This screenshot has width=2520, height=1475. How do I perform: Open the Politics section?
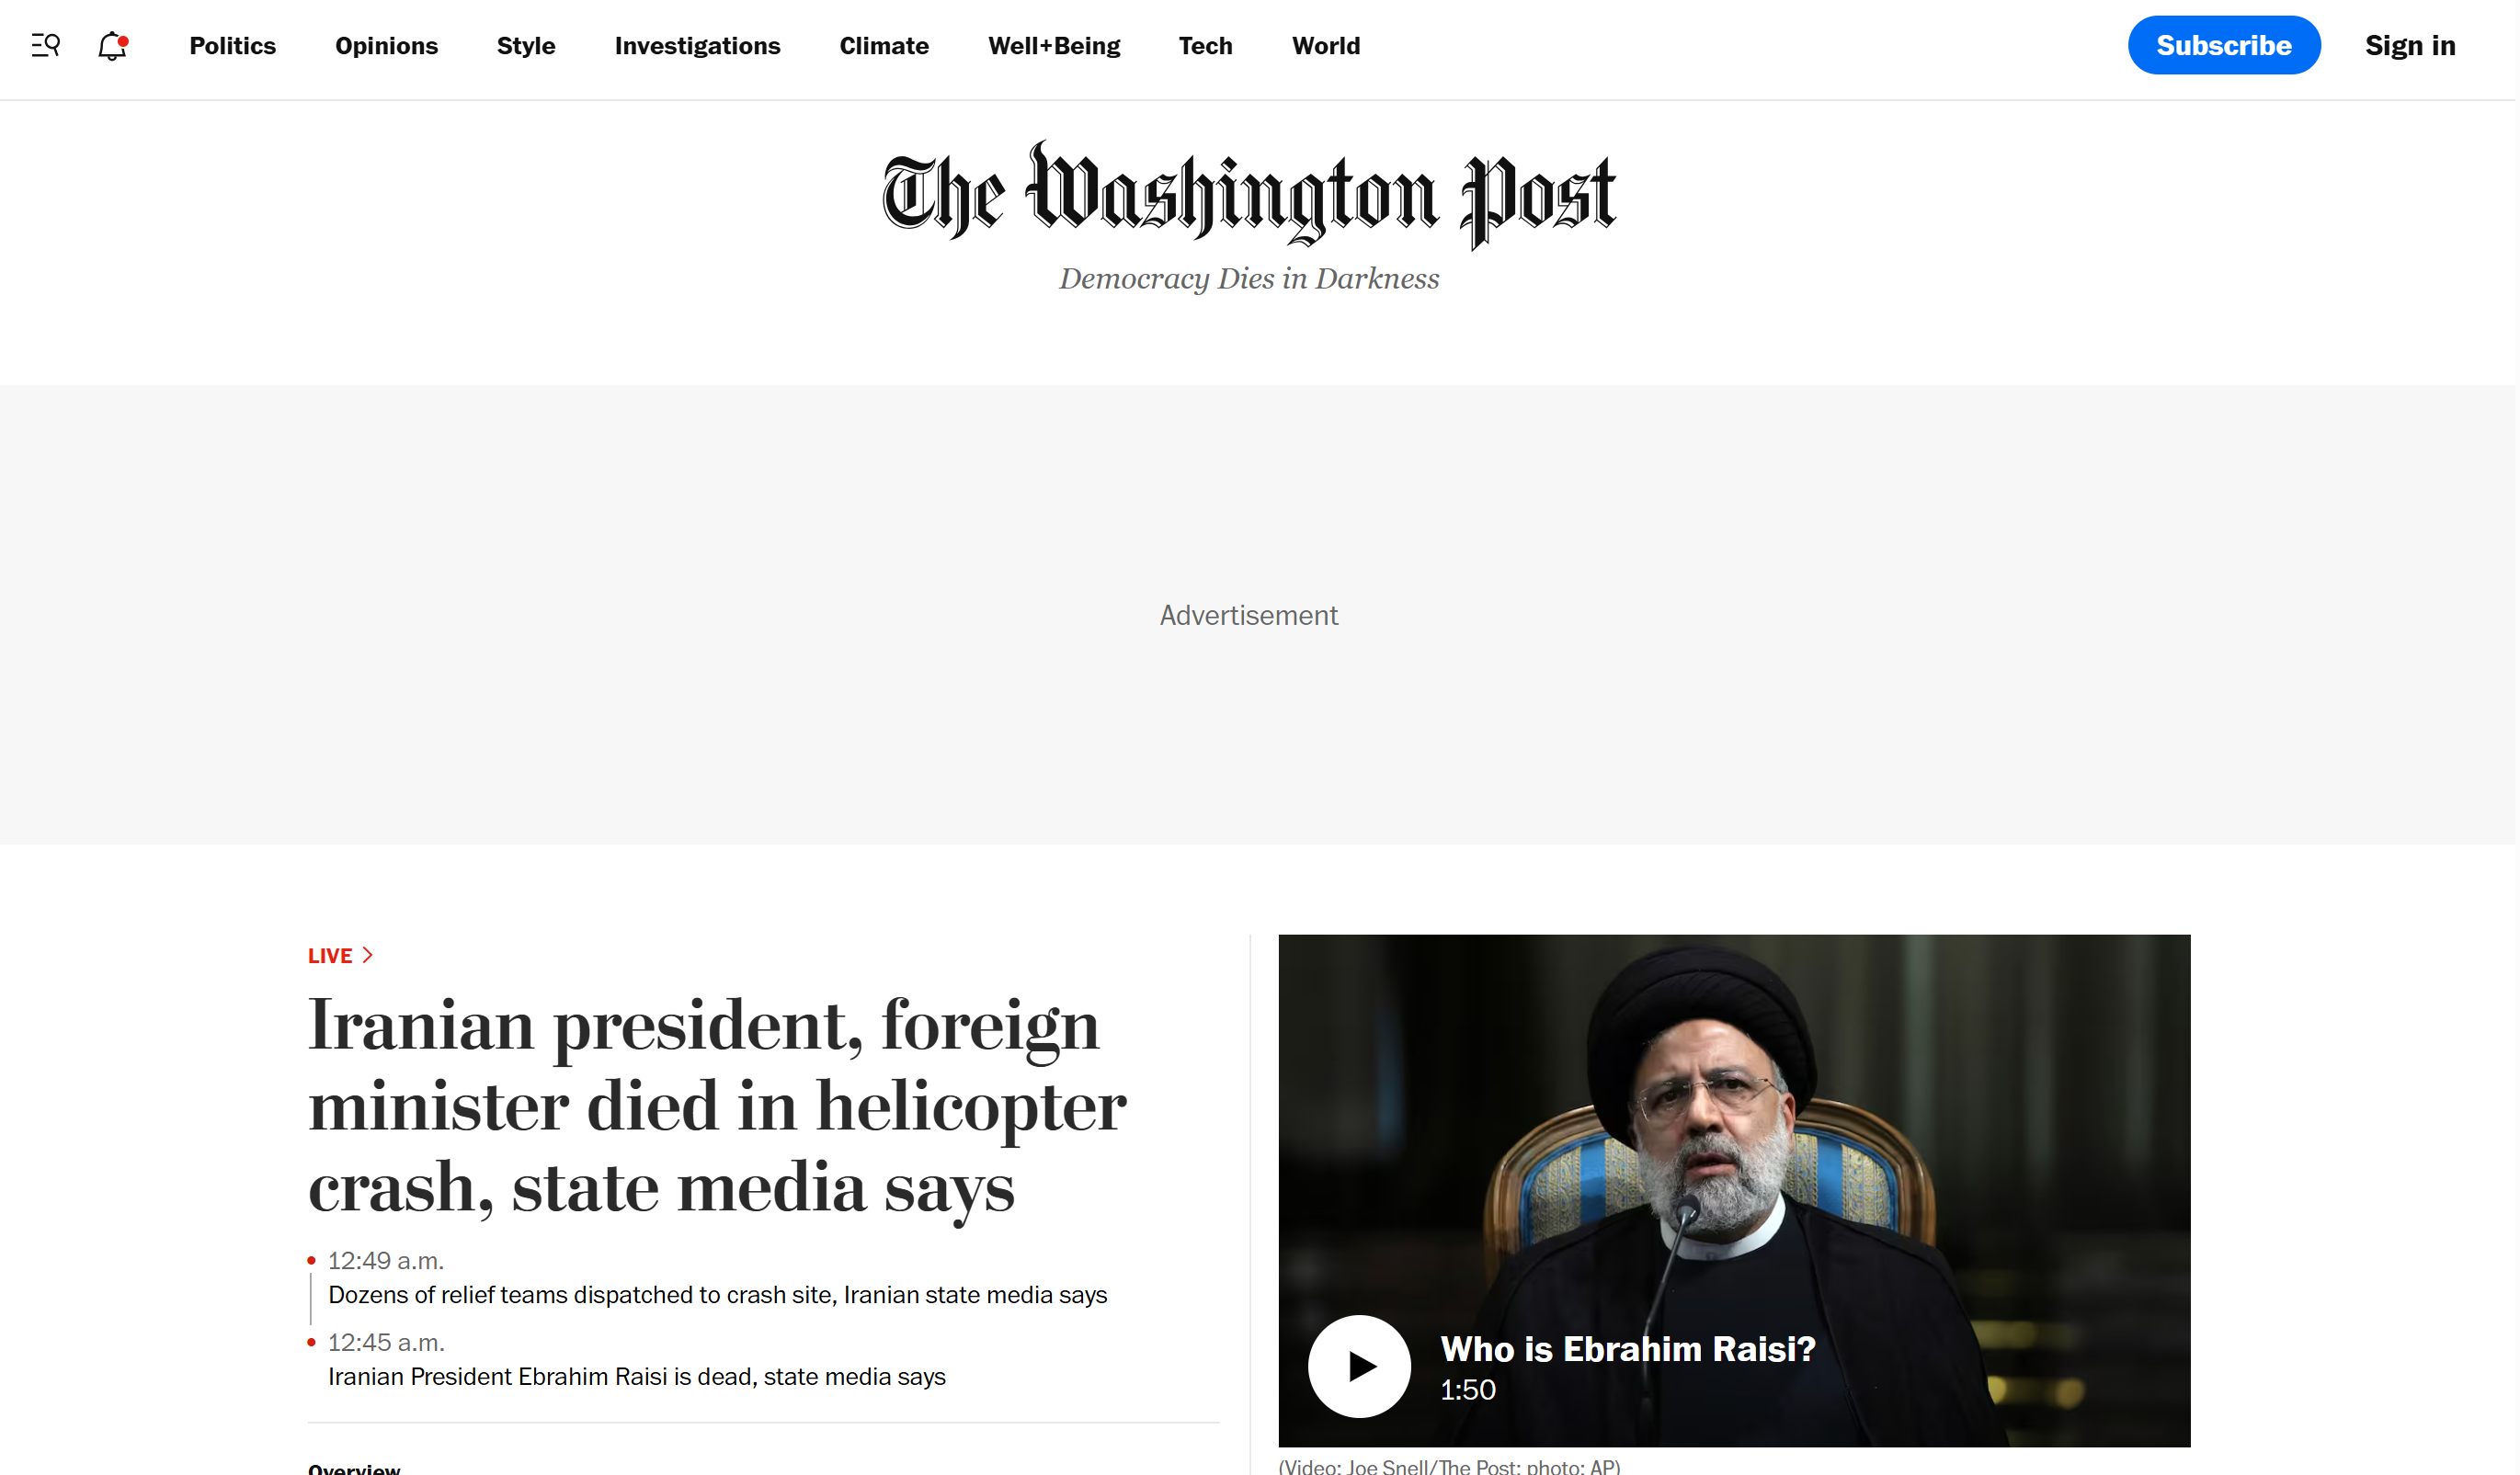point(233,46)
